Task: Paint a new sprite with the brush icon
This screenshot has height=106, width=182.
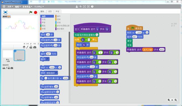Action: pyautogui.click(x=27, y=47)
